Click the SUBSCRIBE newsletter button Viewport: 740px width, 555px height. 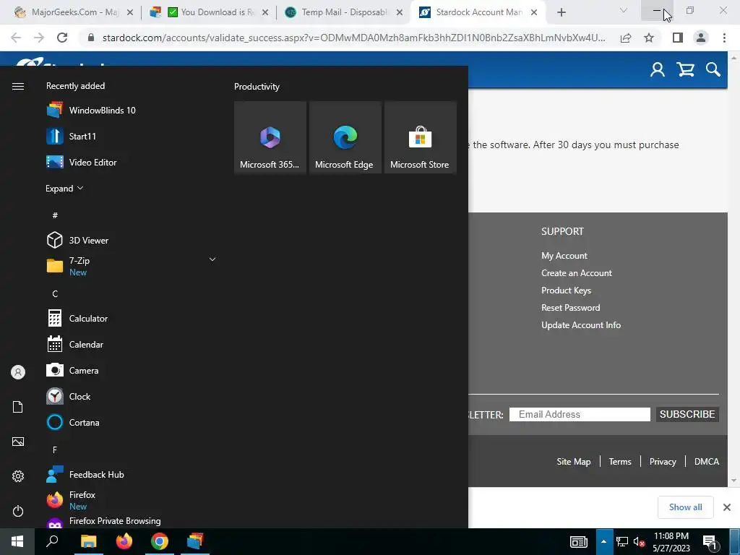(x=687, y=414)
